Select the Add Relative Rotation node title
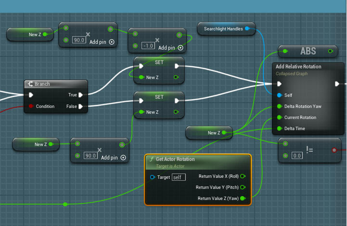Screen dimensions: 347x226 click(298, 66)
